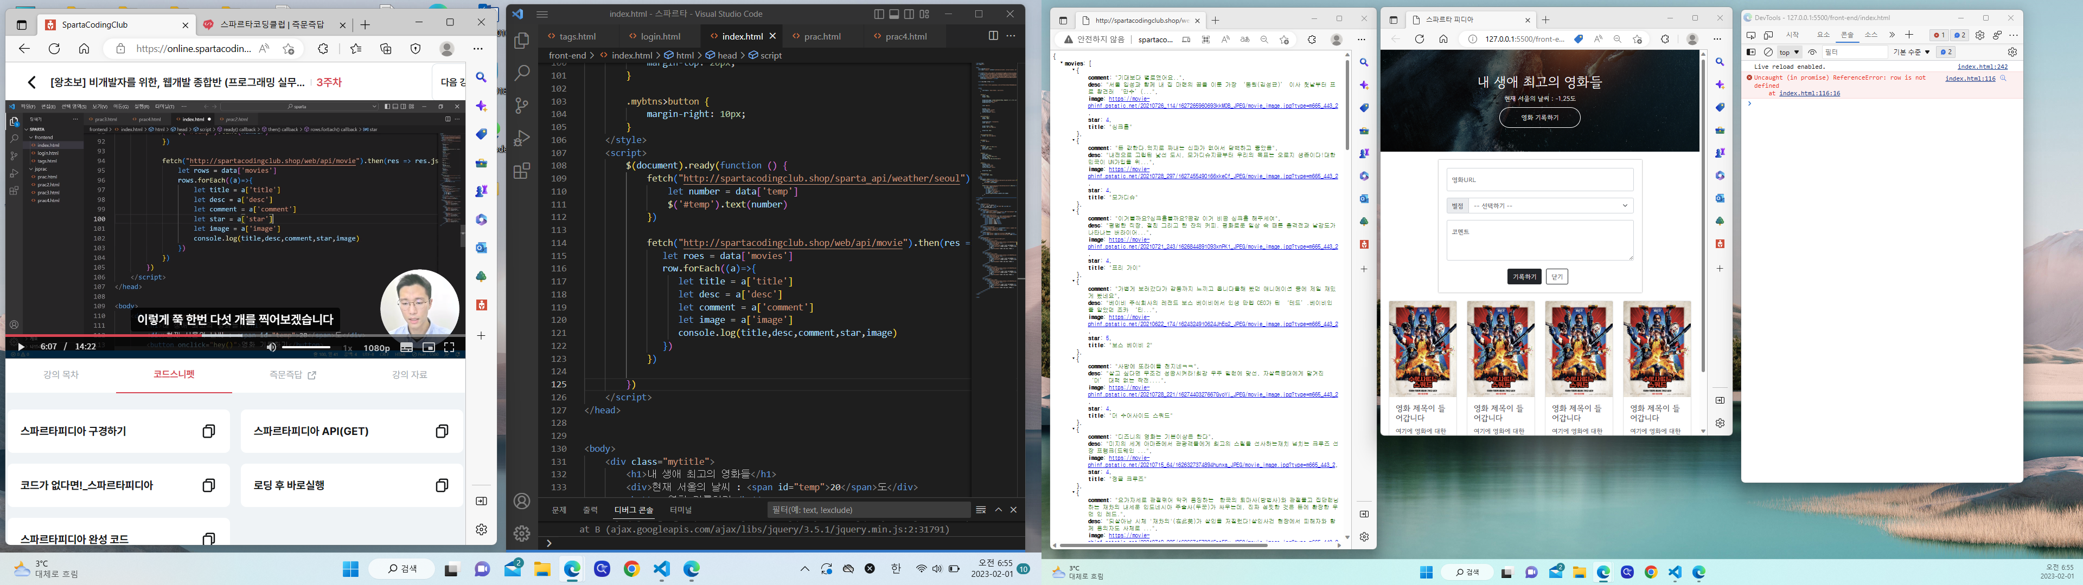Go back in the SpartaCodingClub browser window
Image resolution: width=2083 pixels, height=585 pixels.
point(24,49)
